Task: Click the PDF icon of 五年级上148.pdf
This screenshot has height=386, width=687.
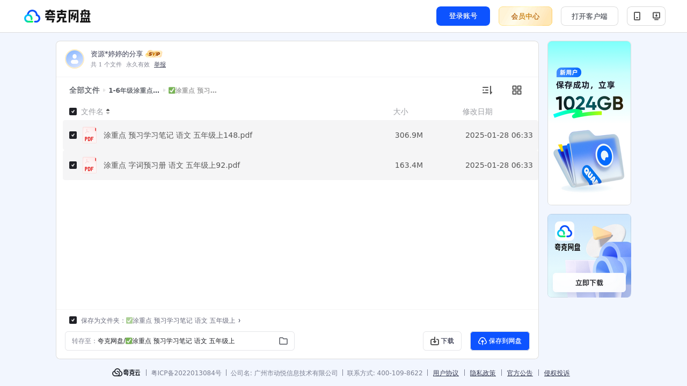Action: [x=90, y=135]
